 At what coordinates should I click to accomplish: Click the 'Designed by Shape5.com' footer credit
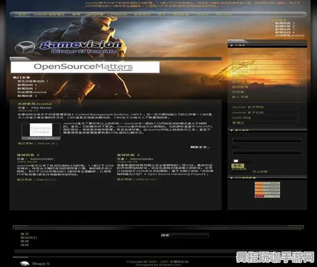158,265
